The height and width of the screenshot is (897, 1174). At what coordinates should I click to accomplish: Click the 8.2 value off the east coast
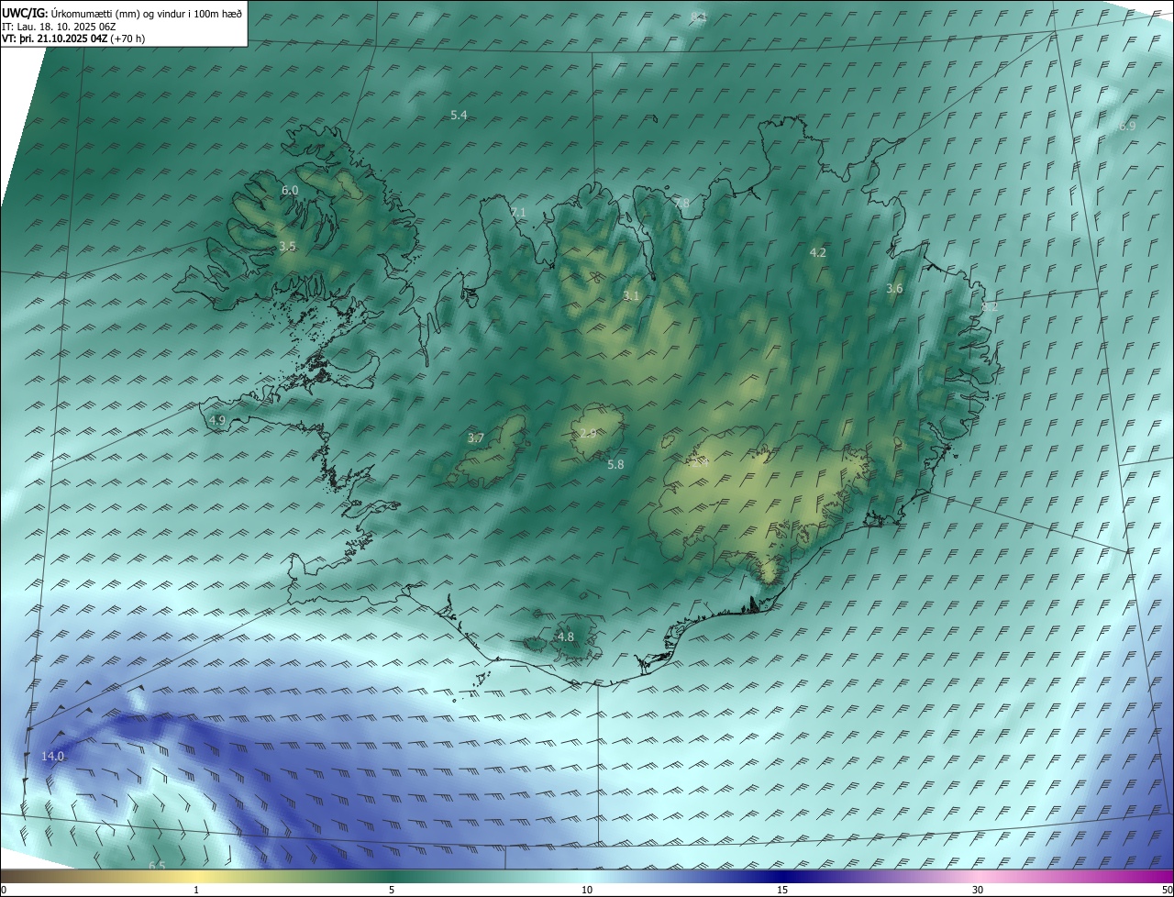click(990, 306)
